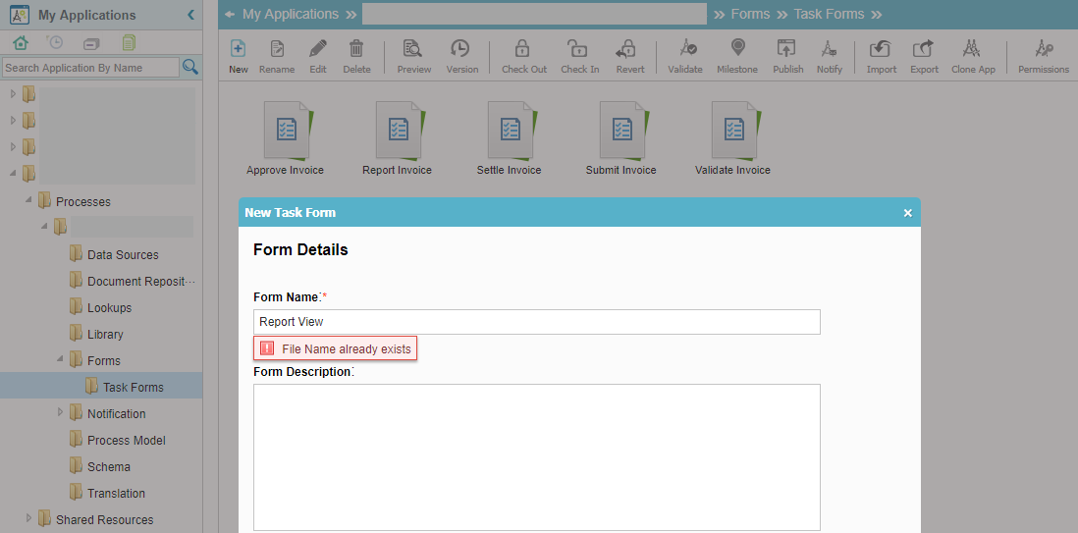
Task: Expand the Shared Resources node
Action: click(29, 519)
